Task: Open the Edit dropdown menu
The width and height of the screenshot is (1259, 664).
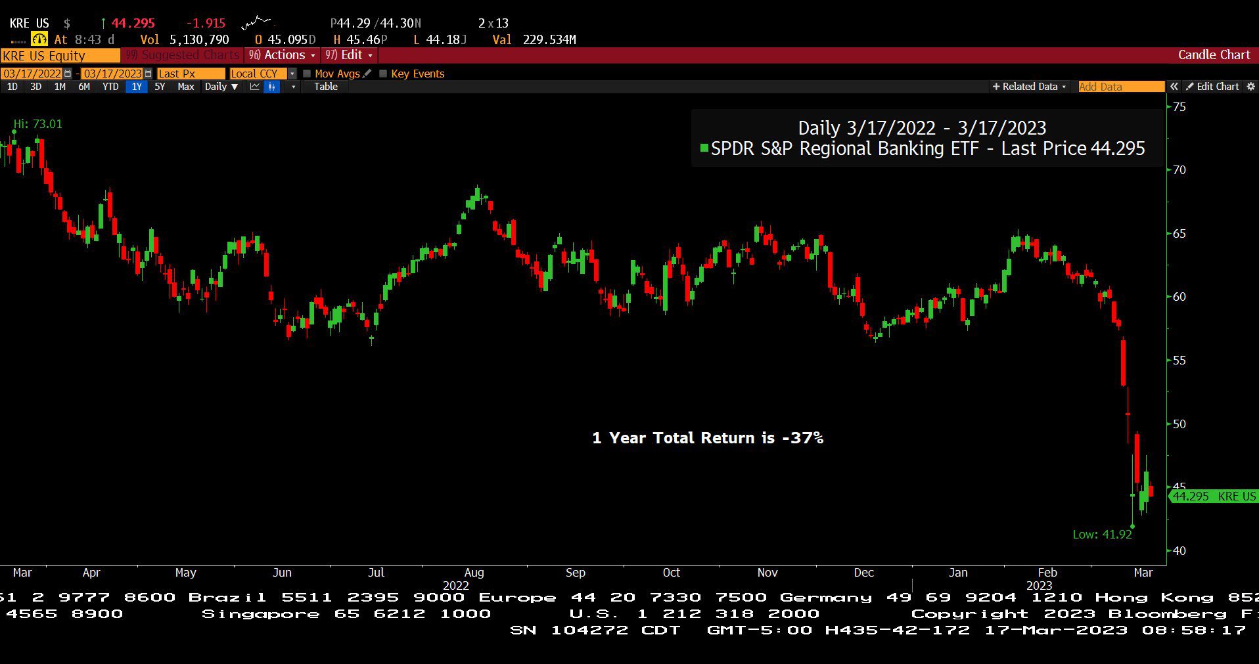Action: (x=349, y=55)
